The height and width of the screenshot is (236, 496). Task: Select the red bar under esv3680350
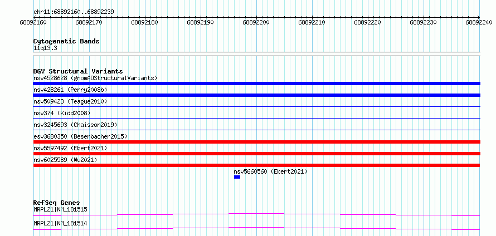coord(256,142)
